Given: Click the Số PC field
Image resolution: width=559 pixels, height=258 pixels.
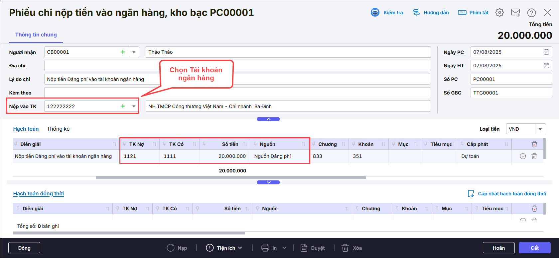Looking at the screenshot, I should 511,79.
